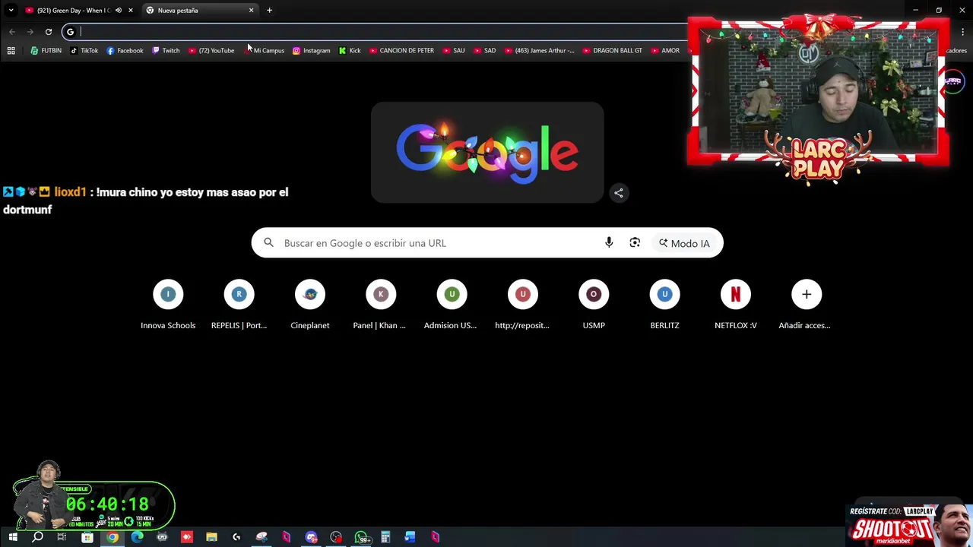973x547 pixels.
Task: Open the DRAGON BALL GT bookmark
Action: pyautogui.click(x=613, y=51)
